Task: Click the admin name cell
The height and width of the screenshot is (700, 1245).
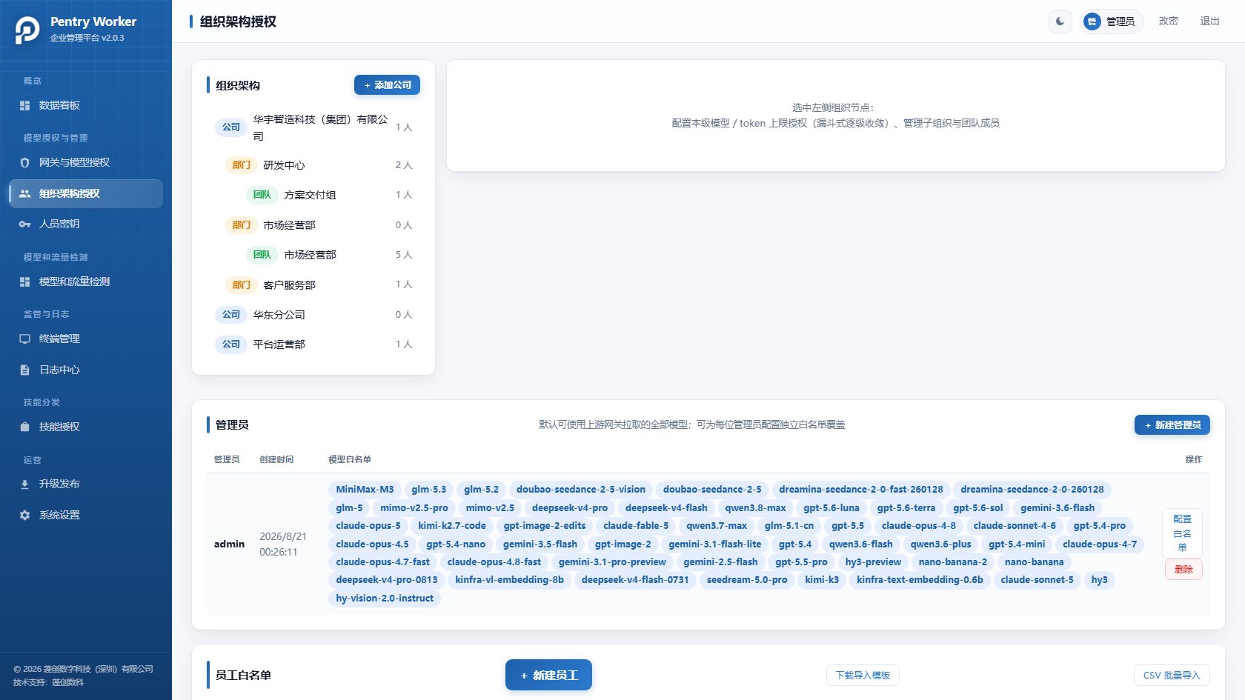Action: pyautogui.click(x=229, y=544)
